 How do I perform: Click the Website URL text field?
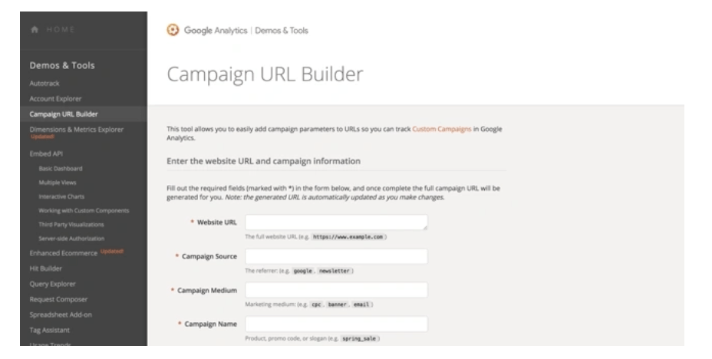point(336,222)
